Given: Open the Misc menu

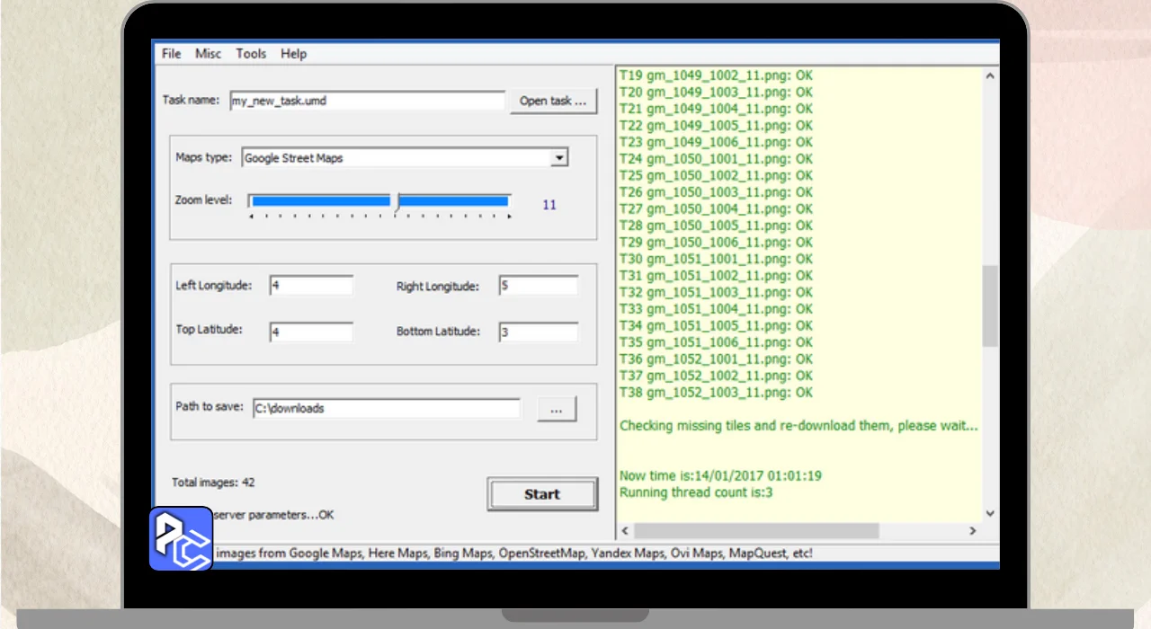Looking at the screenshot, I should pos(208,54).
